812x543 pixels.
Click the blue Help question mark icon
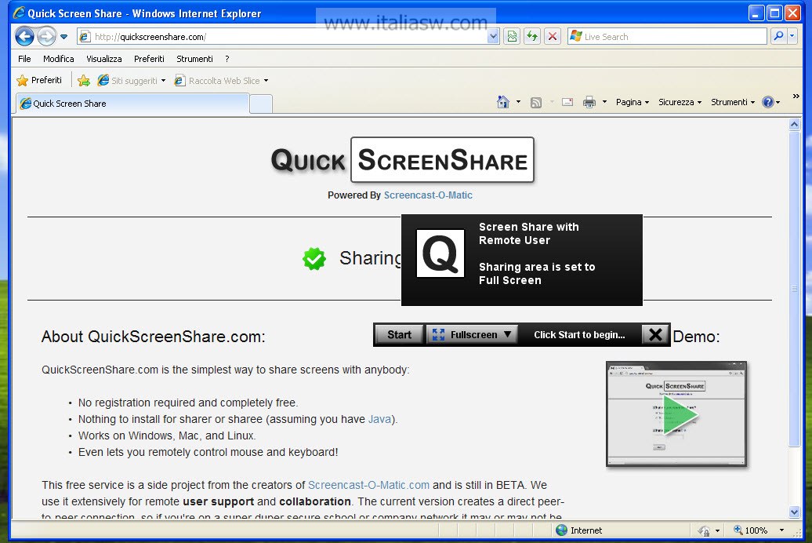click(x=768, y=102)
